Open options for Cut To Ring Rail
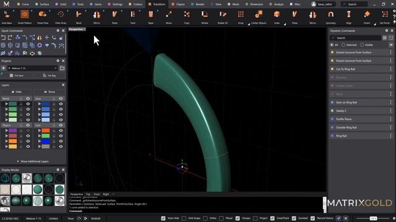The image size is (396, 222). pos(390,69)
